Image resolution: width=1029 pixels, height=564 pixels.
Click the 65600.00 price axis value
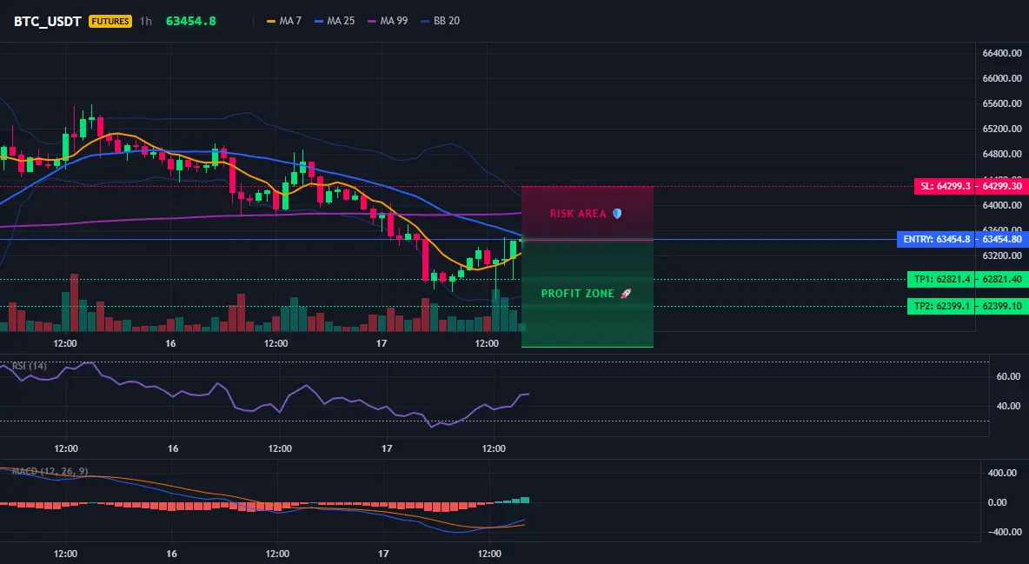(1002, 103)
